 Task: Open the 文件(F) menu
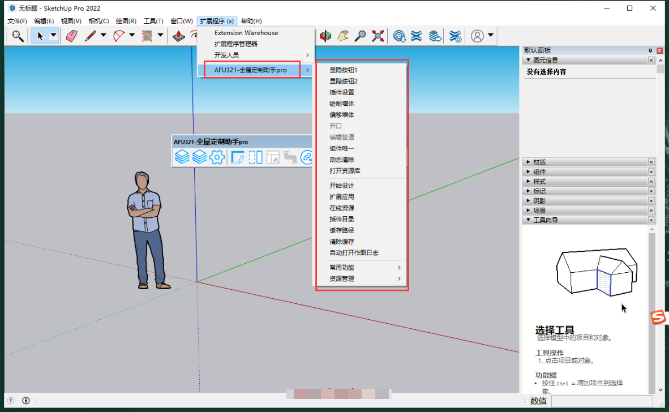click(18, 21)
